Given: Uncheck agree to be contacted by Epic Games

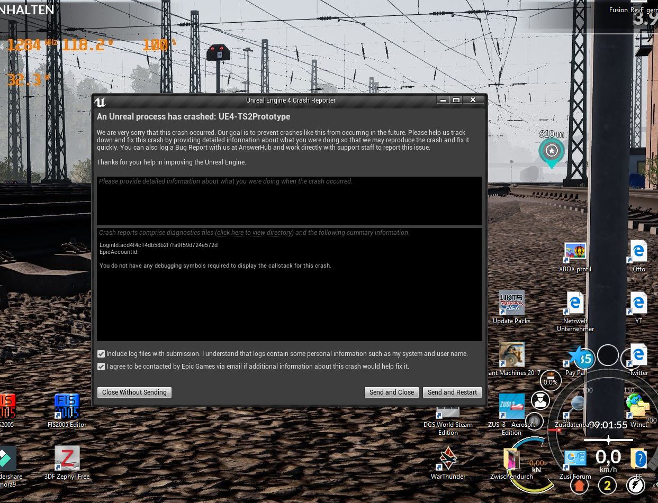Looking at the screenshot, I should pyautogui.click(x=101, y=367).
